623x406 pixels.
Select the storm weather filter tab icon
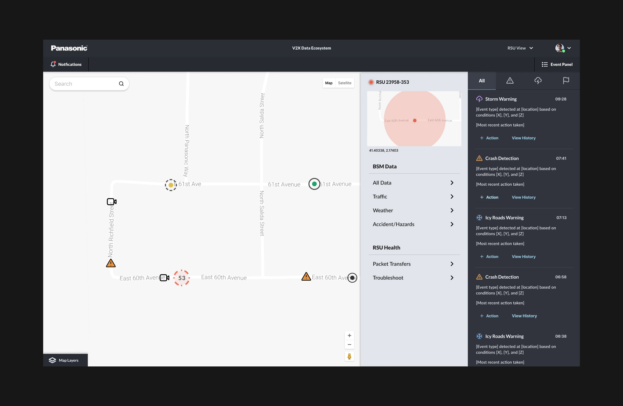[538, 81]
